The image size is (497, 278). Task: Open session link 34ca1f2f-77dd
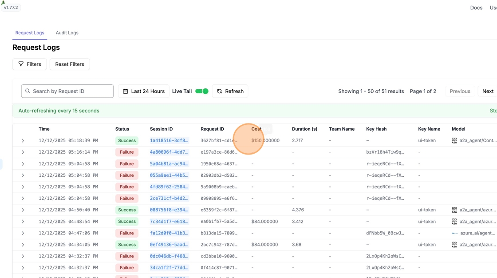tap(169, 268)
